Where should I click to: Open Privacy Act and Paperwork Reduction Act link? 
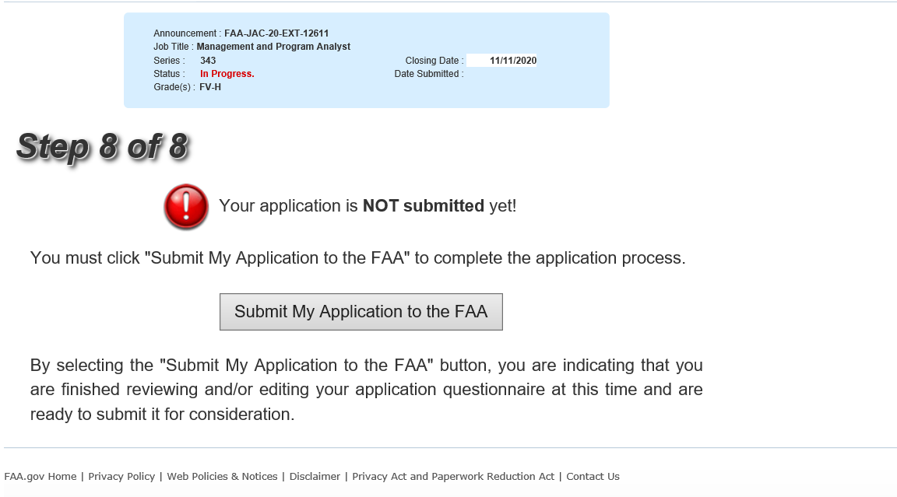tap(453, 476)
